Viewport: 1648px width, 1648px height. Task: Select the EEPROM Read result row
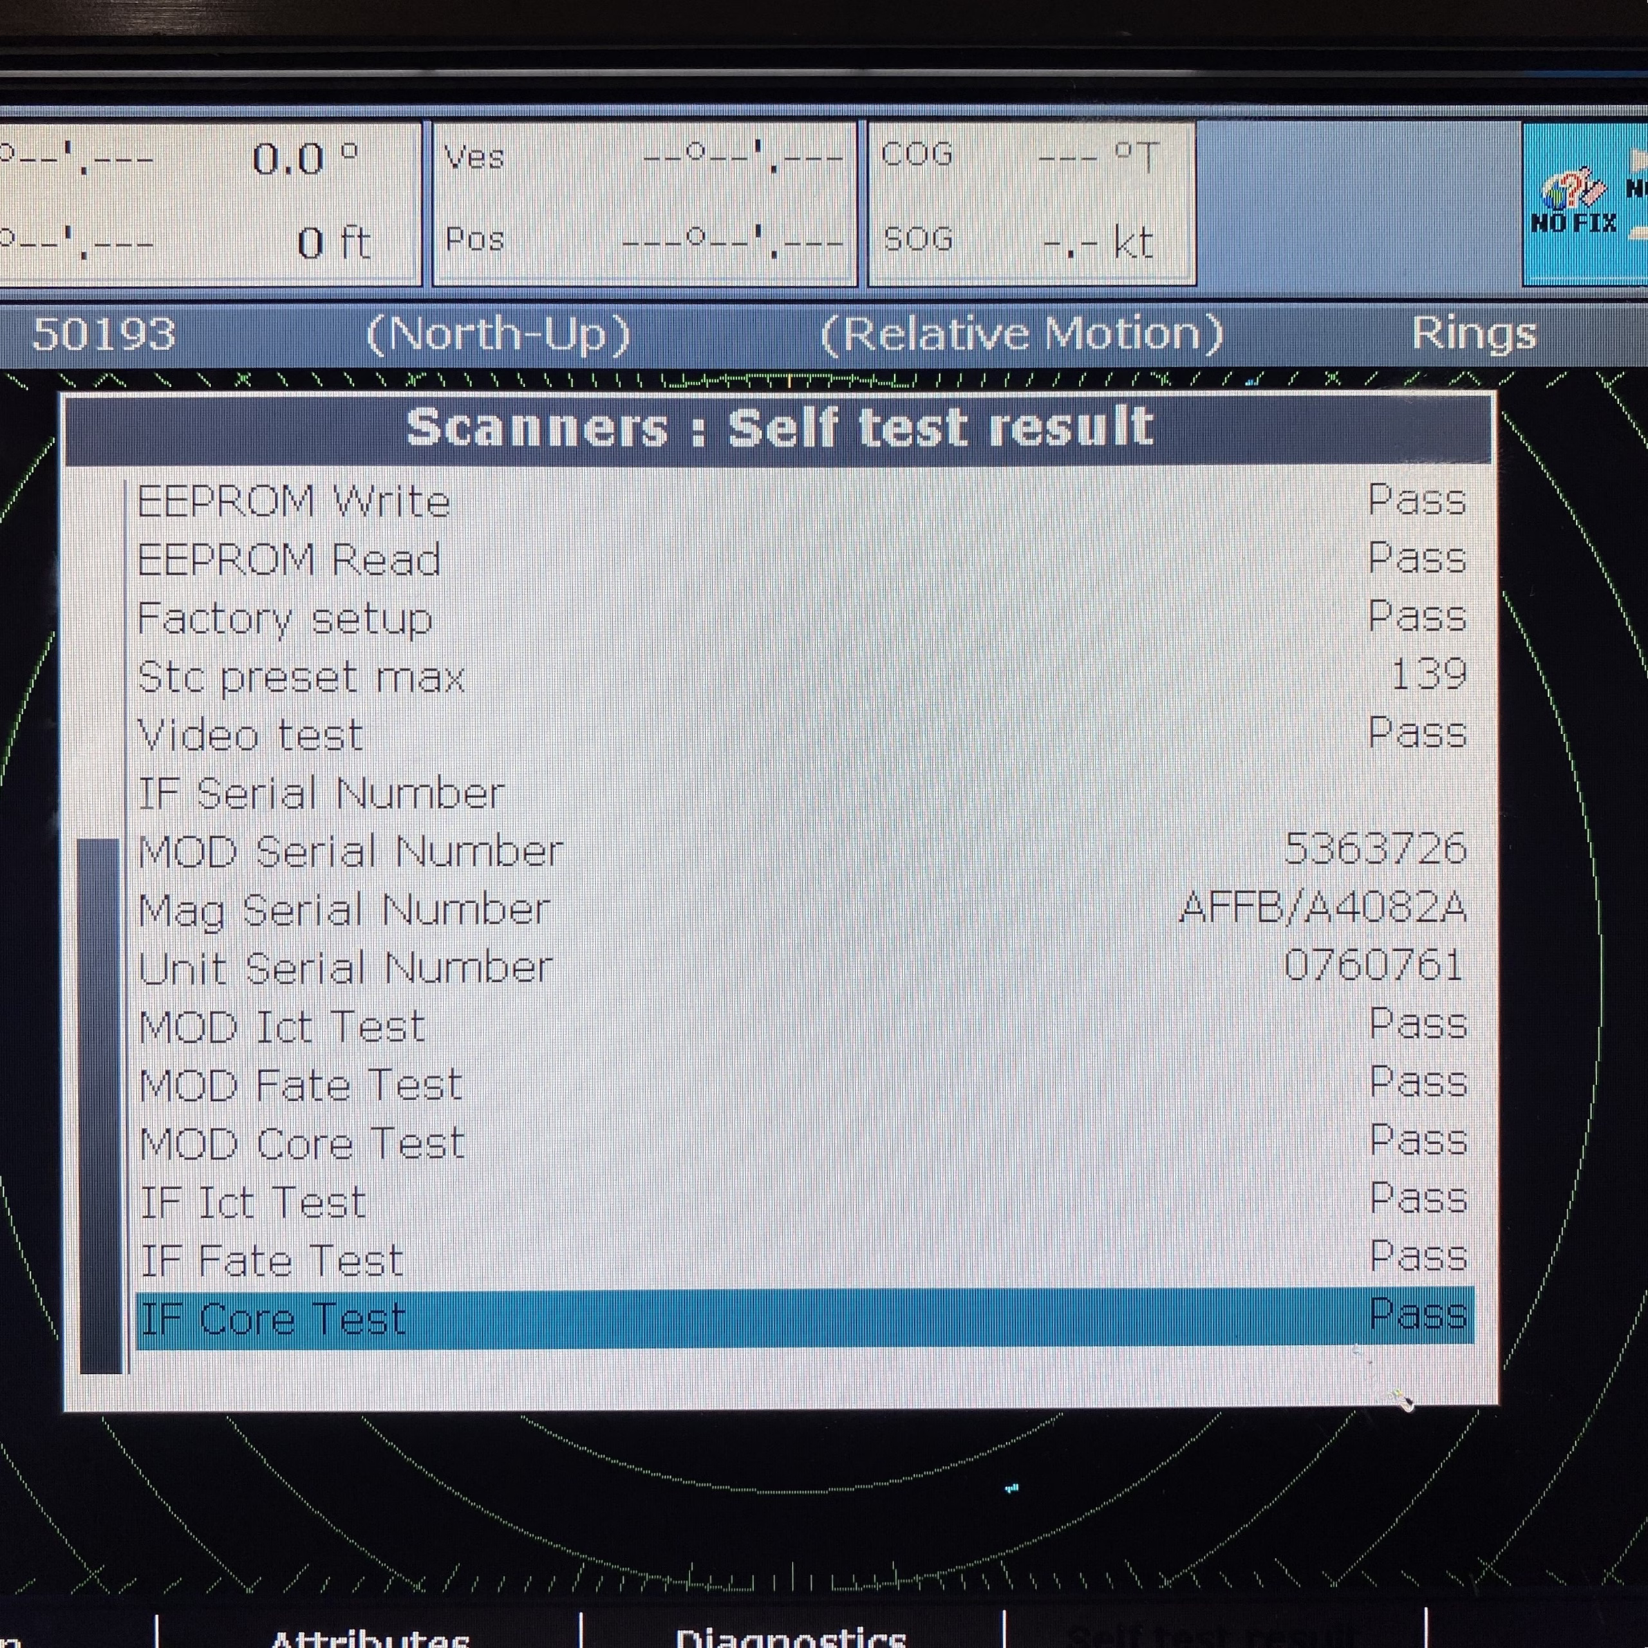[805, 559]
